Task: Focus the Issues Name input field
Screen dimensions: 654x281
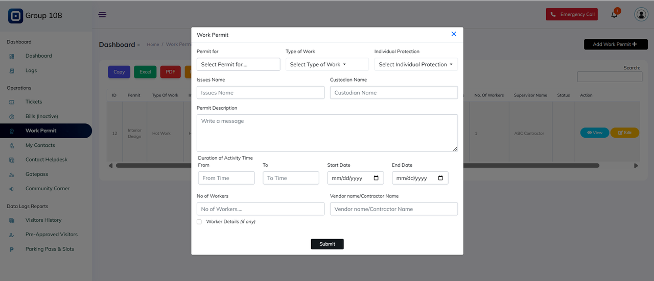Action: click(x=260, y=93)
